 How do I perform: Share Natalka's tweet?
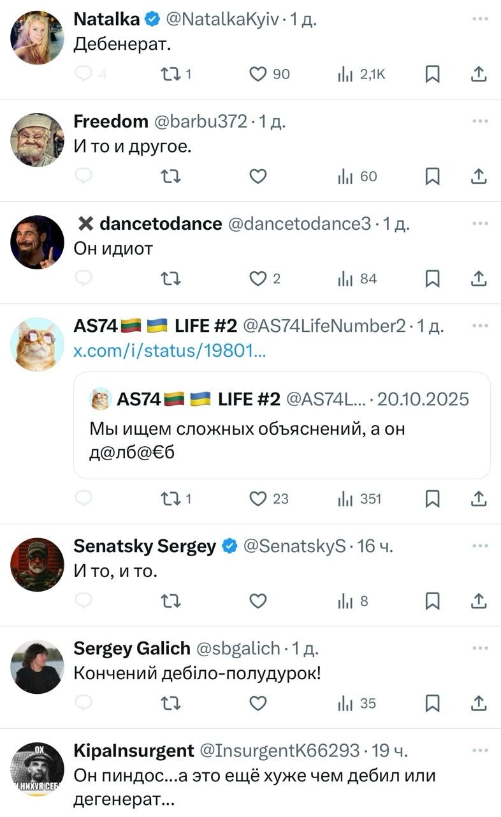tap(478, 75)
